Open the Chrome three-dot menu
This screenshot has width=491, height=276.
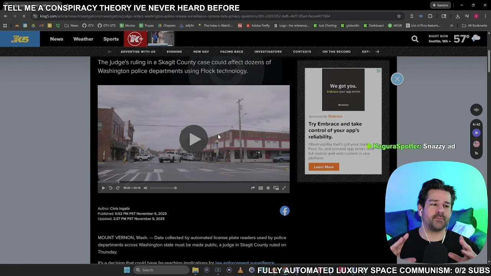tap(485, 16)
